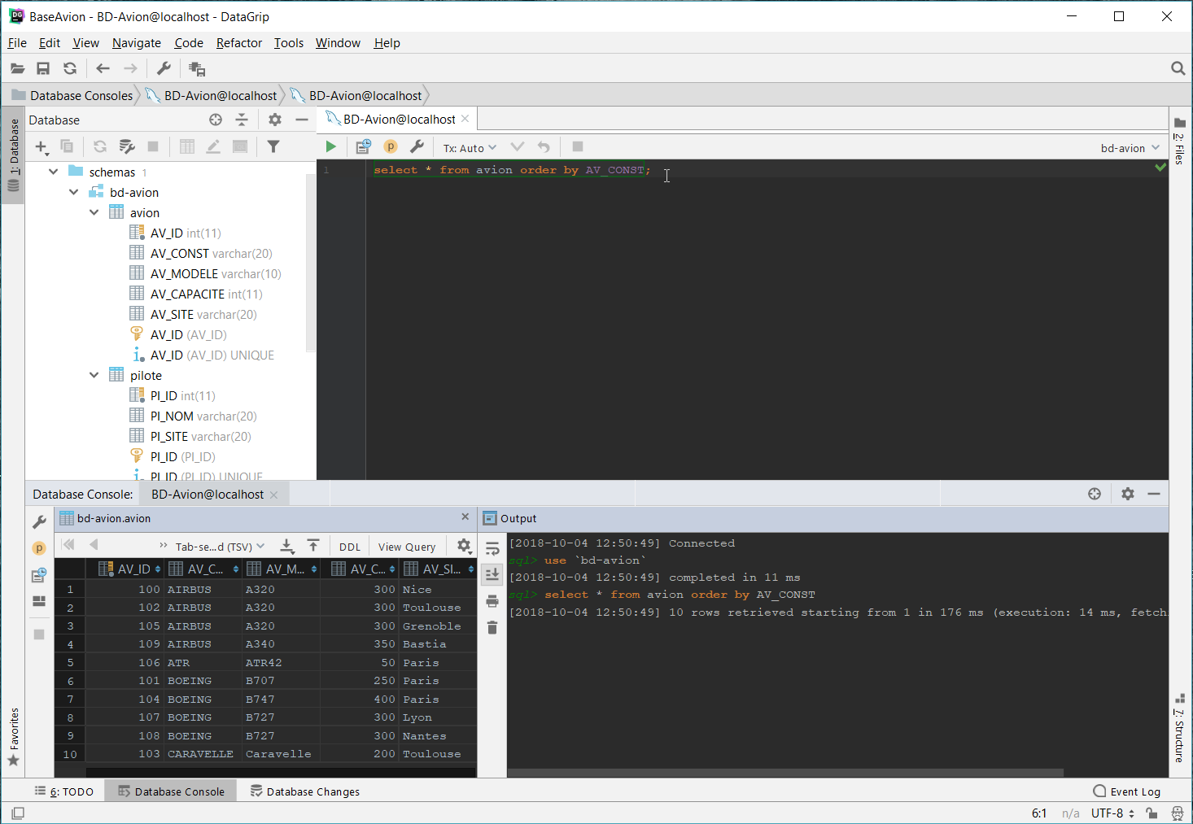Synchronize the database with the refresh icon
Screen dimensions: 1193x824
pyautogui.click(x=99, y=146)
